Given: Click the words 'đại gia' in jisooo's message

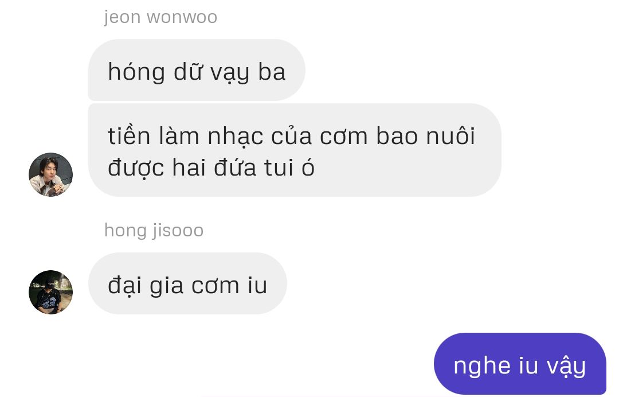Looking at the screenshot, I should (146, 286).
